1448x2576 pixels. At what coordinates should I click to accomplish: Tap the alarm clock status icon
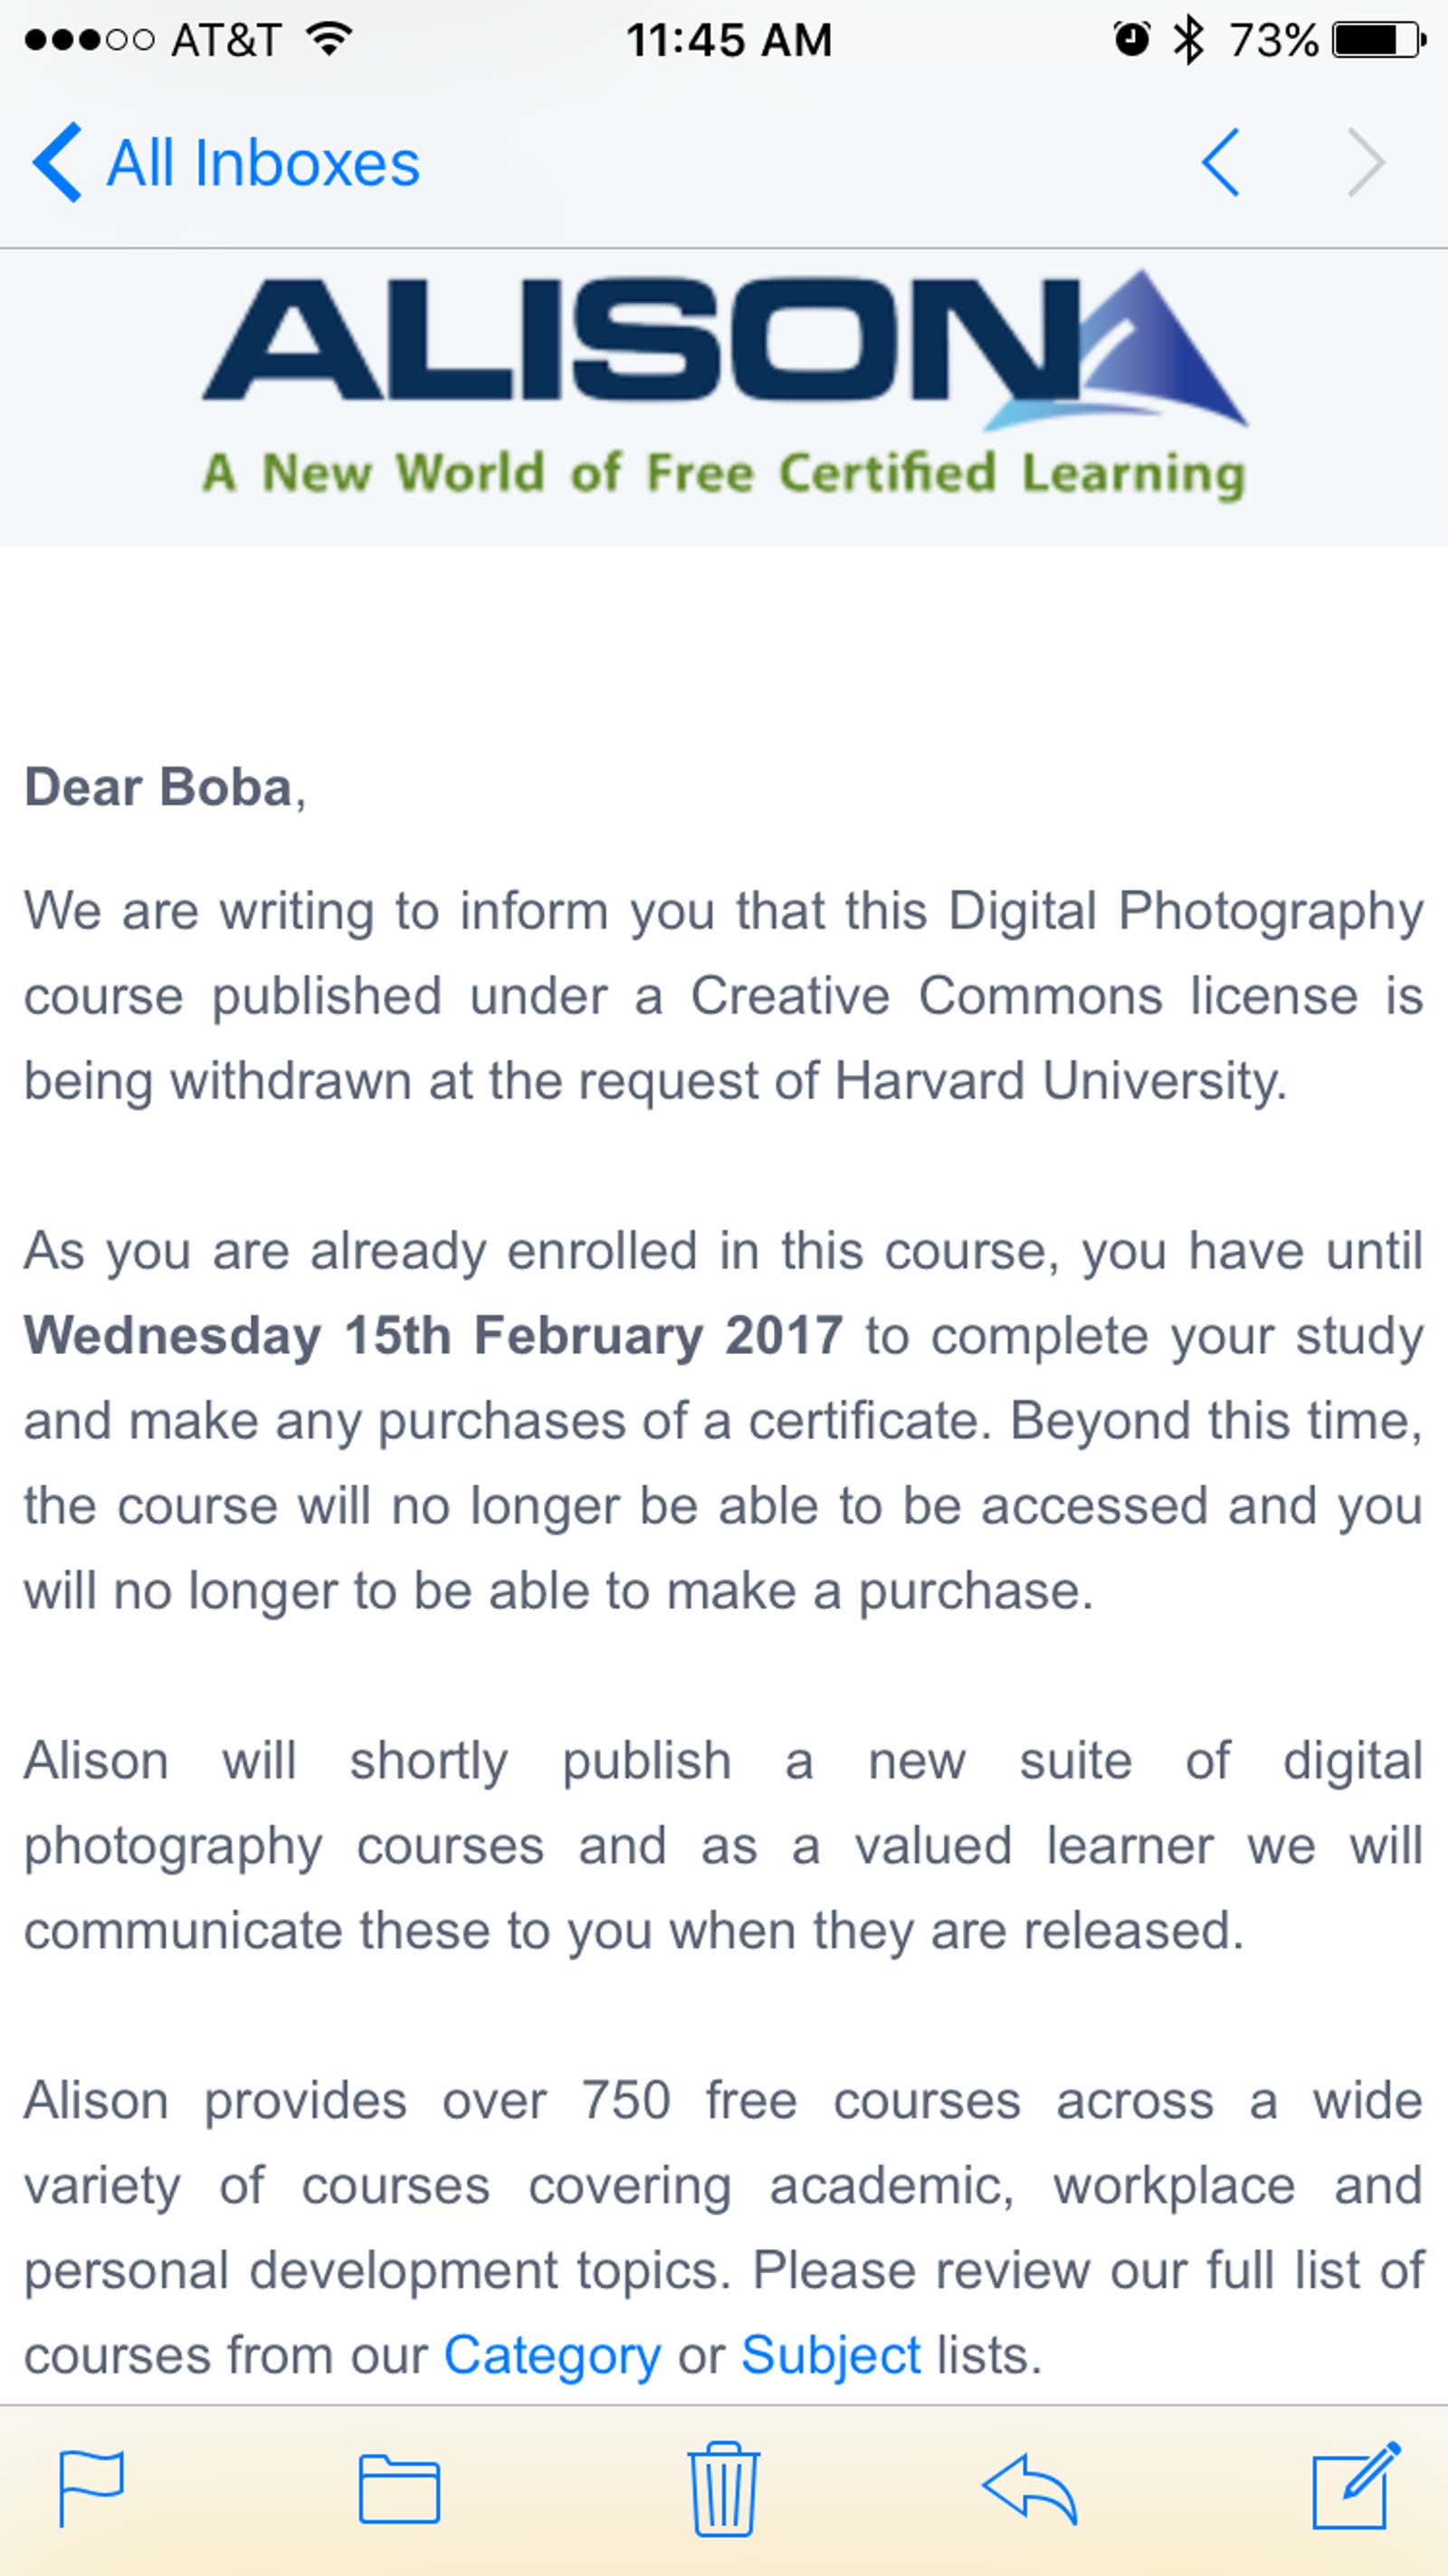click(x=1132, y=40)
